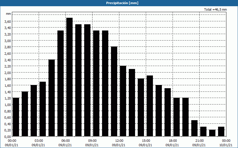Viewport: 238px width, 148px height.
Task: Click the y-axis value '2,80'
Action: pyautogui.click(x=8, y=47)
